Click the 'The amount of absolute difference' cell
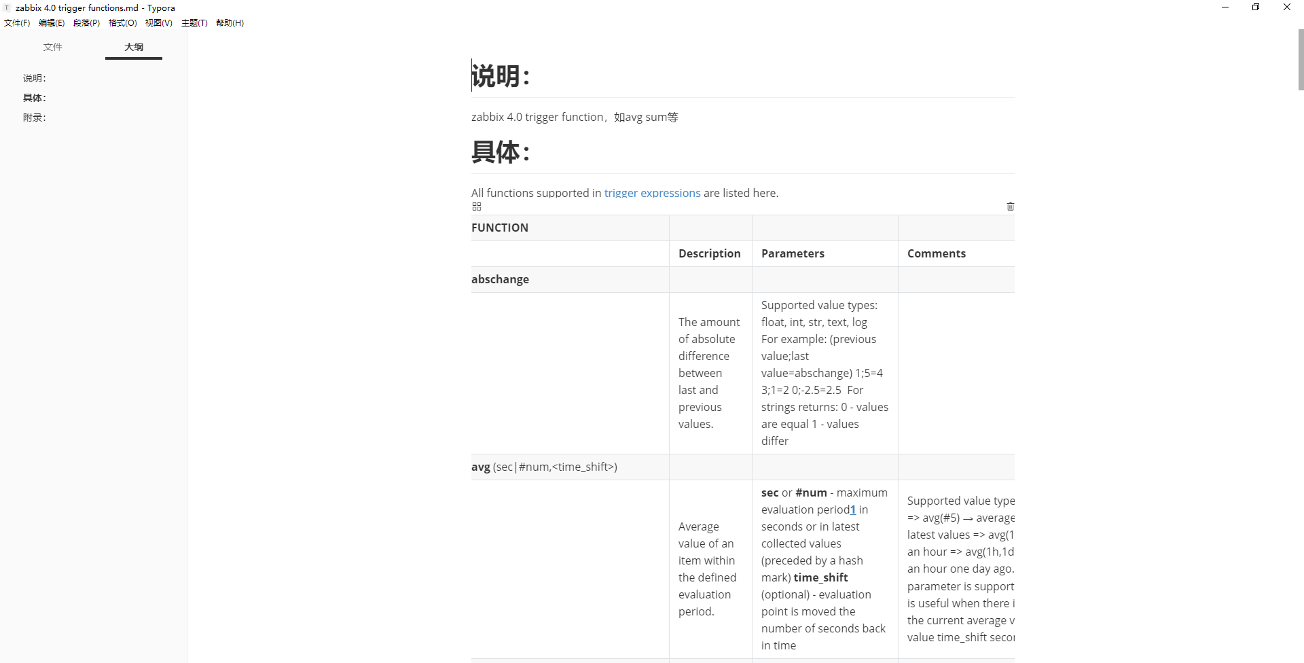 [710, 373]
